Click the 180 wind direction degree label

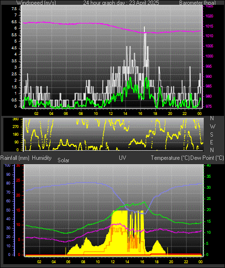(15, 135)
